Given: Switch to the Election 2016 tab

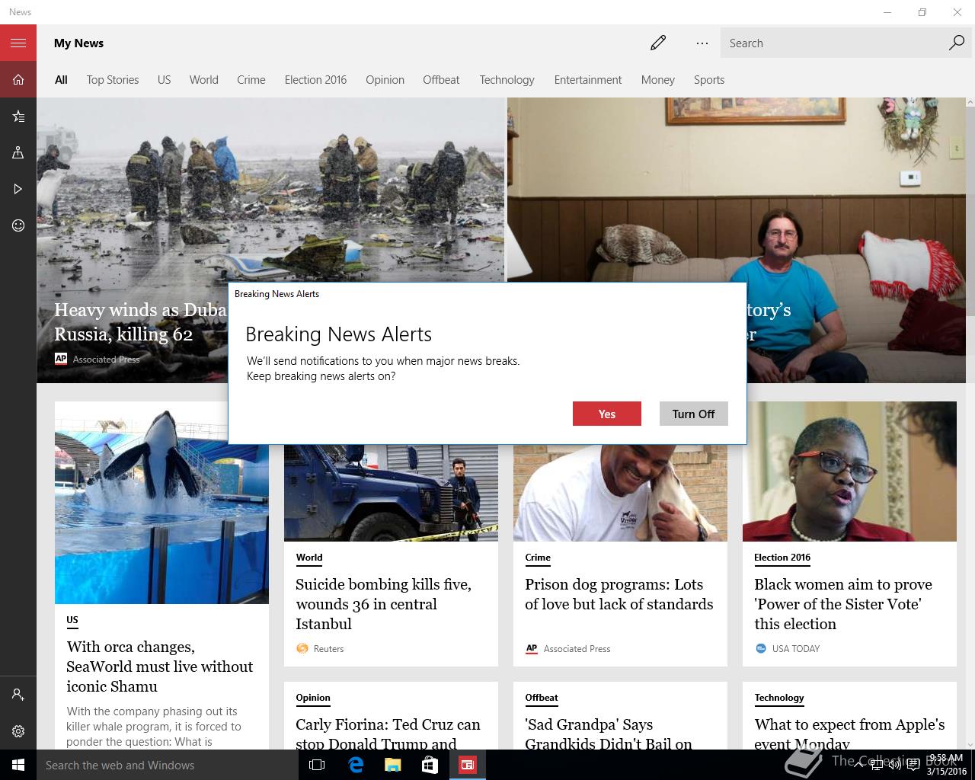Looking at the screenshot, I should point(315,79).
